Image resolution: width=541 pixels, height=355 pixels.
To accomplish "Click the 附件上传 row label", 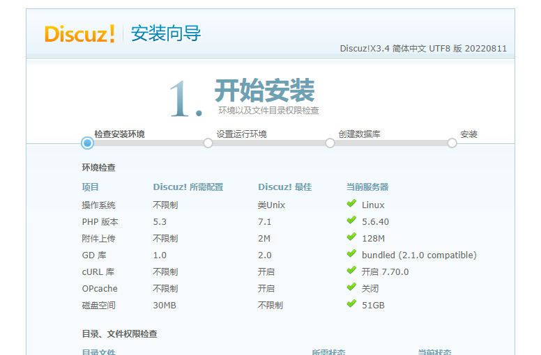I will (98, 239).
